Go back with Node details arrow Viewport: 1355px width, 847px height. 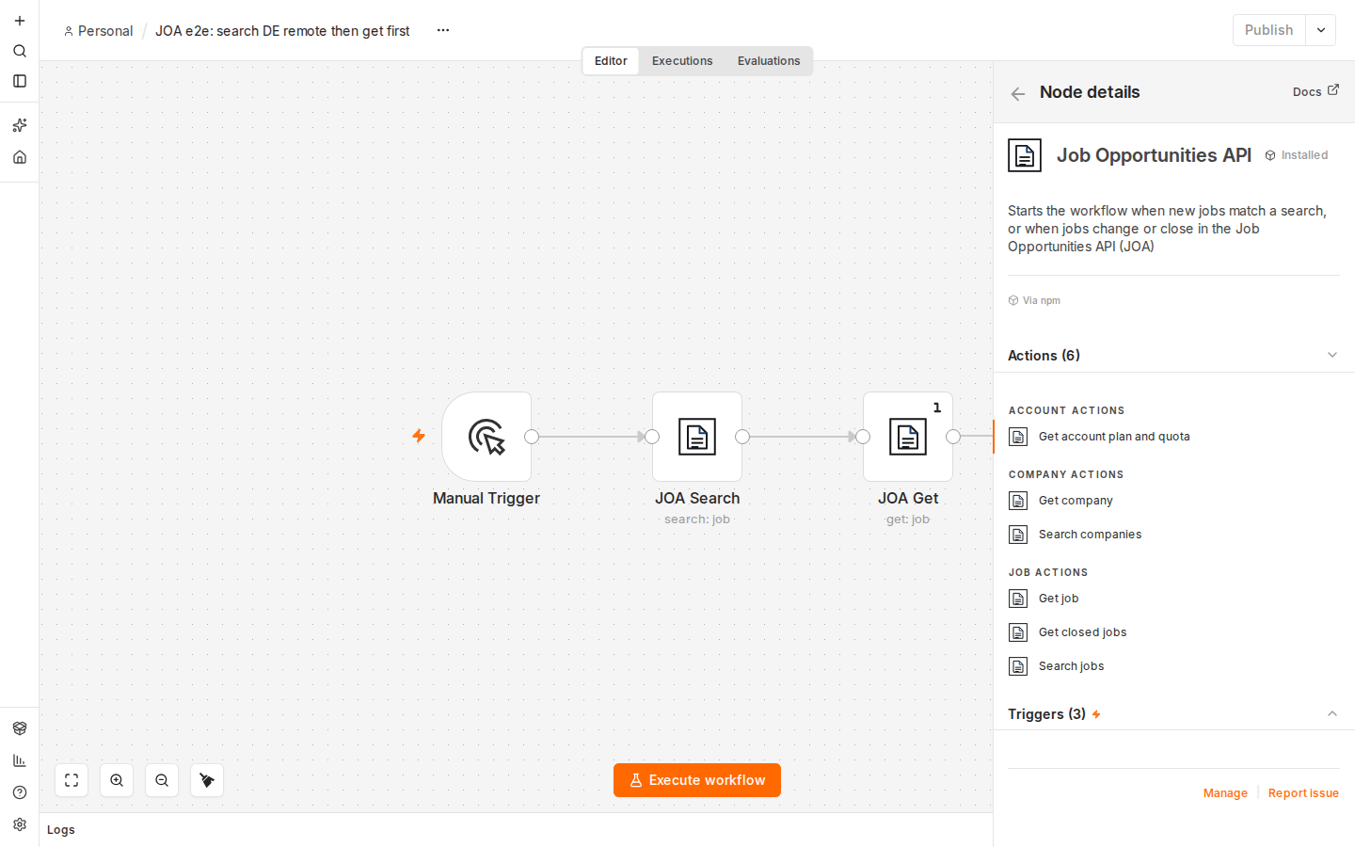tap(1018, 93)
